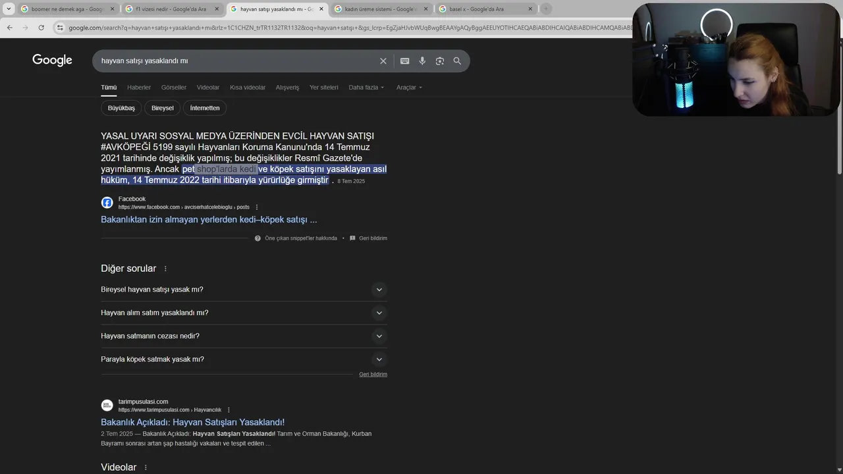Image resolution: width=843 pixels, height=474 pixels.
Task: Open 'Bakanlıktan izin almayan yerlerden kedi–köpek satışı' link
Action: (x=209, y=220)
